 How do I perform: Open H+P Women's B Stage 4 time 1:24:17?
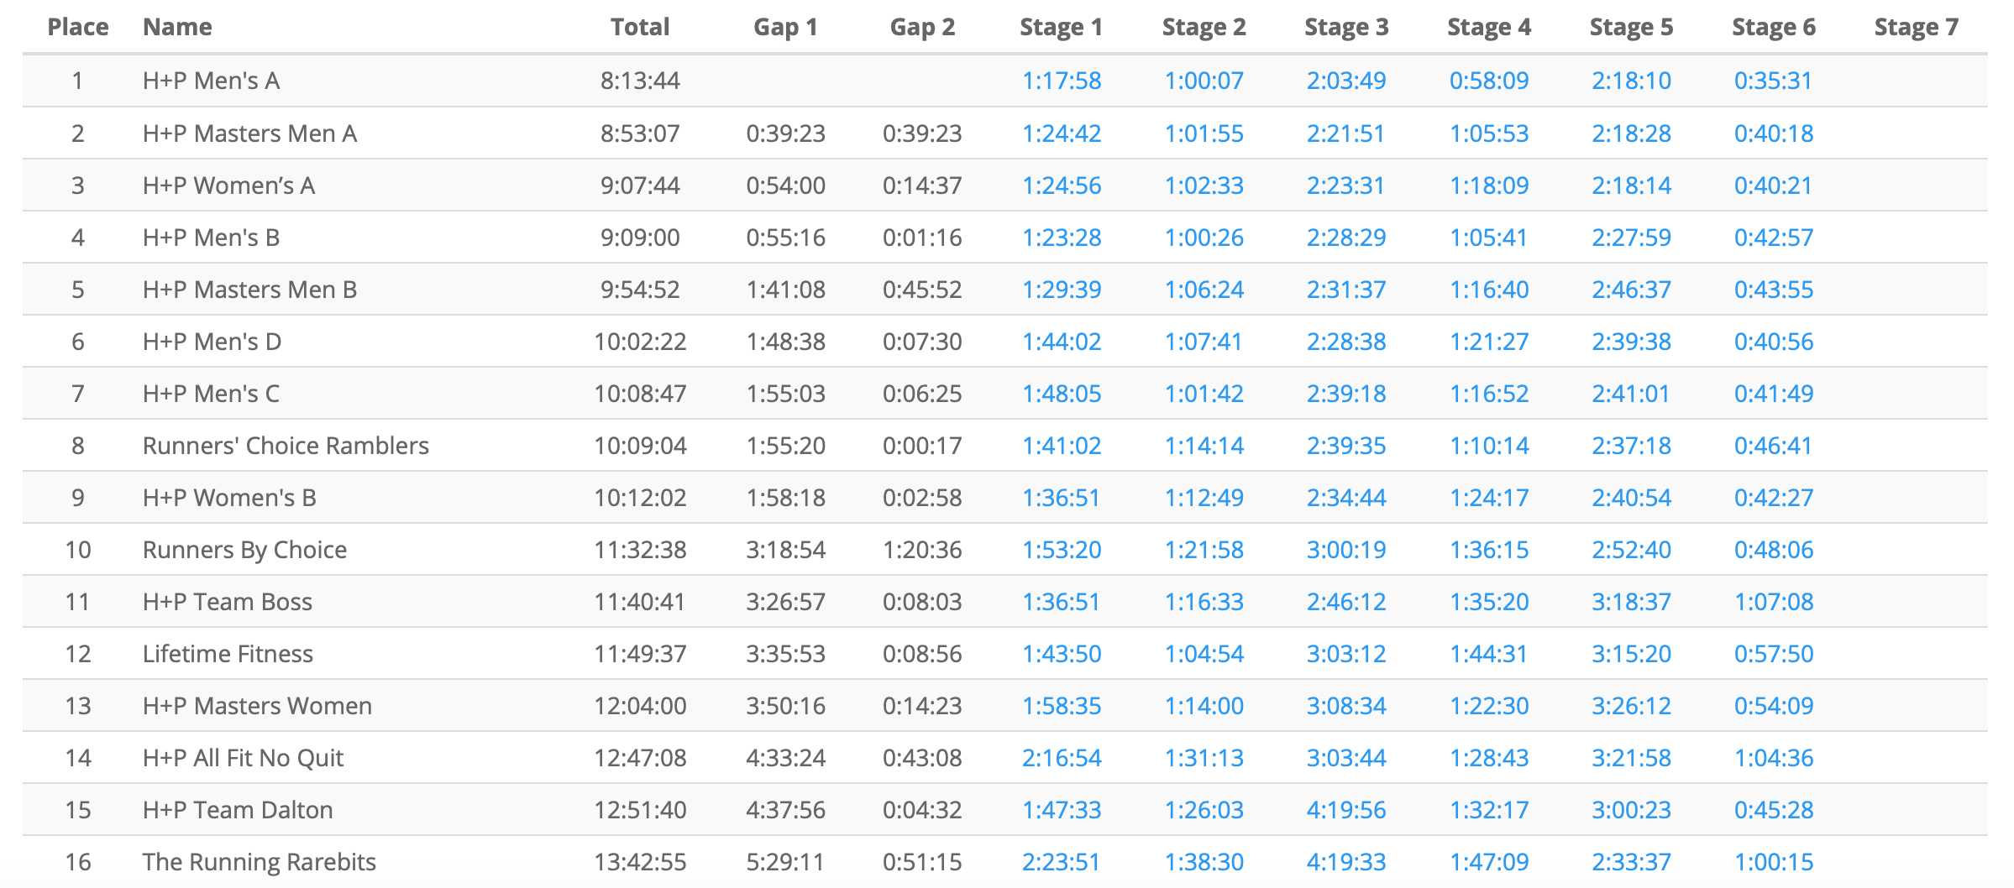pos(1488,498)
